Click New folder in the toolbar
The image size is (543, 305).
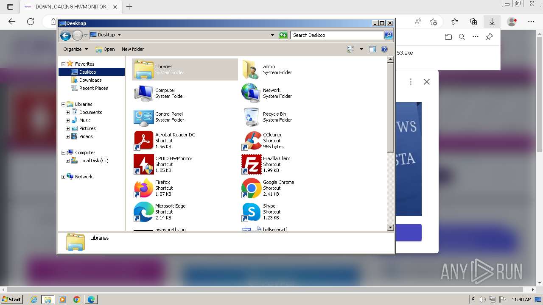[133, 49]
